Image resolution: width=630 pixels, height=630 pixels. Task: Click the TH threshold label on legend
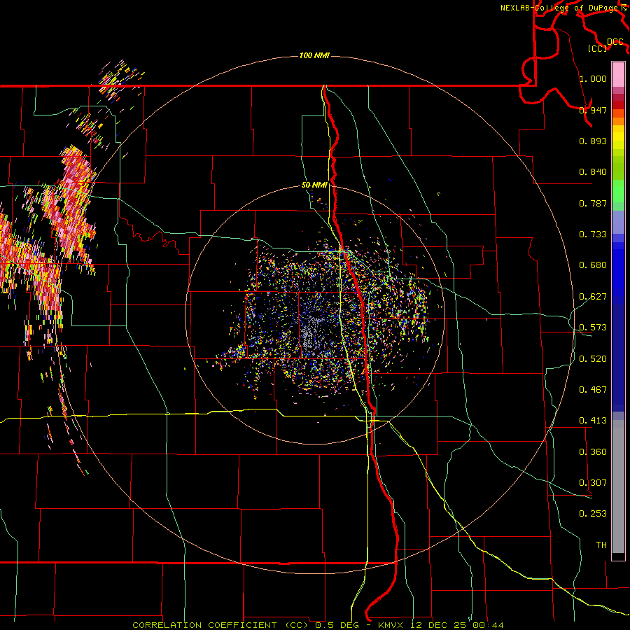click(x=601, y=545)
